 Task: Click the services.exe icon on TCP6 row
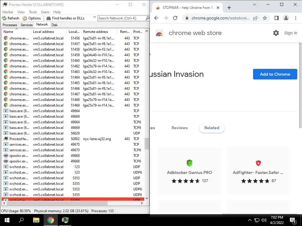click(6, 150)
